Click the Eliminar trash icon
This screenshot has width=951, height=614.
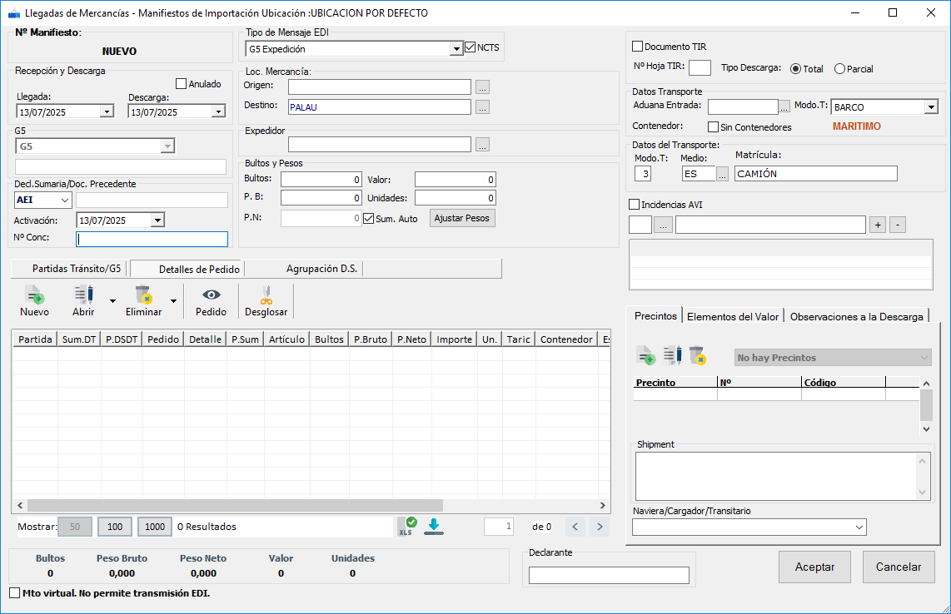point(143,295)
